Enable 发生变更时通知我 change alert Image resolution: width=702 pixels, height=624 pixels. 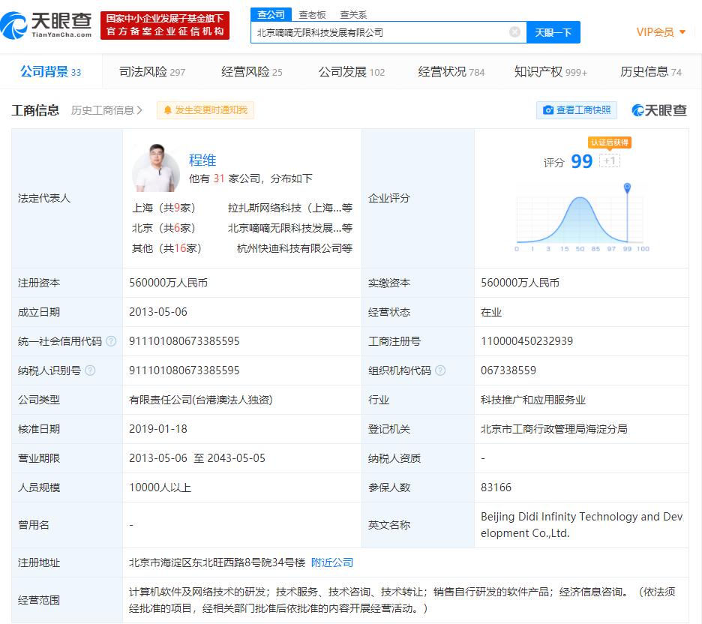tap(205, 110)
